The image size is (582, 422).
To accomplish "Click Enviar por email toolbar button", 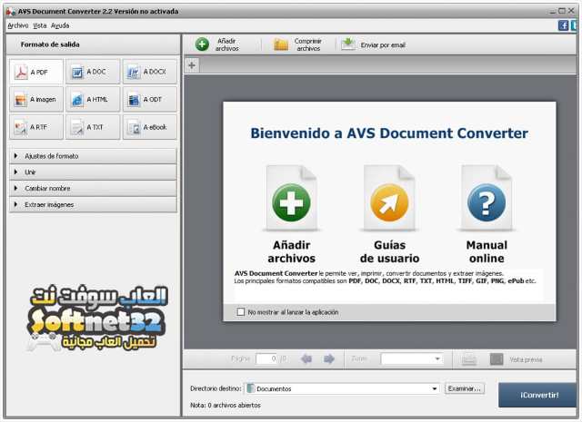I will click(374, 44).
